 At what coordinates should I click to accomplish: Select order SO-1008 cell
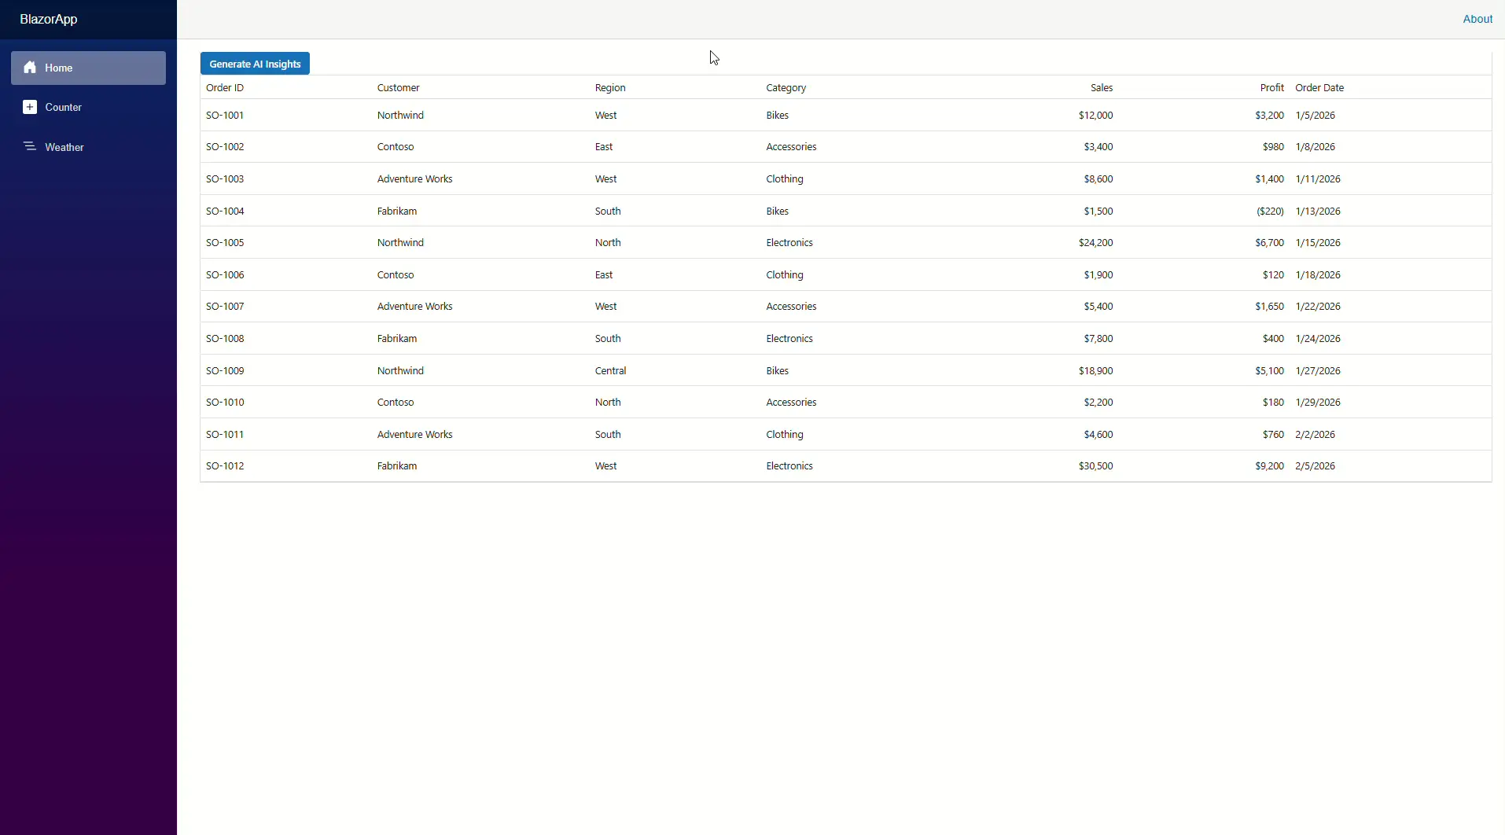click(225, 339)
